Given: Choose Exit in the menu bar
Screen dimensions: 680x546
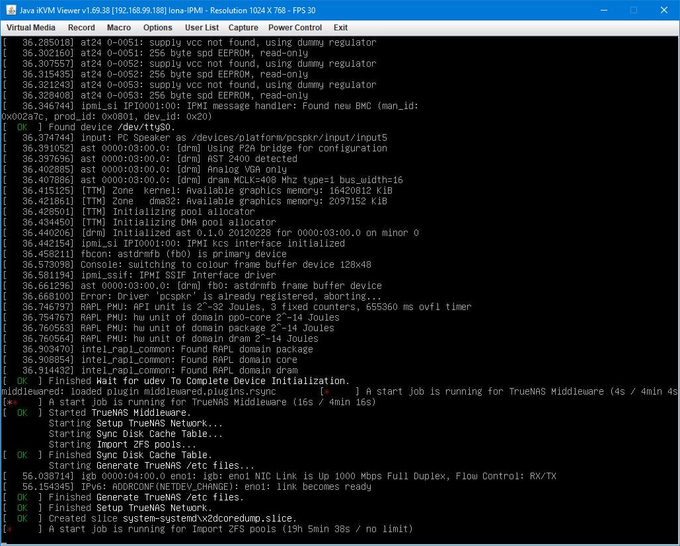Looking at the screenshot, I should coord(340,28).
